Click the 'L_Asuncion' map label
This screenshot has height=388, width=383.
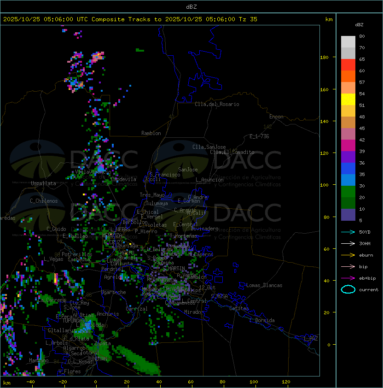click(209, 180)
